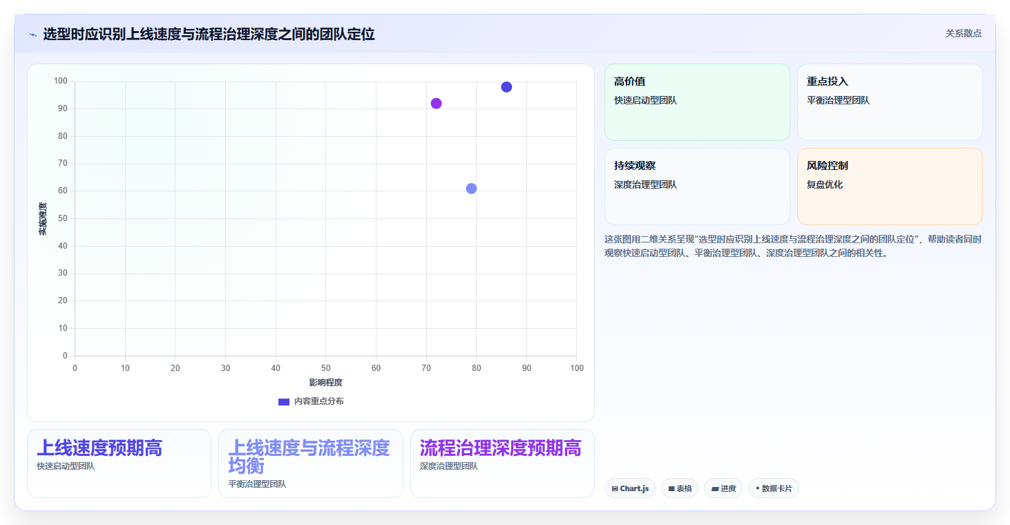Click the chart description paragraph text

[x=793, y=246]
